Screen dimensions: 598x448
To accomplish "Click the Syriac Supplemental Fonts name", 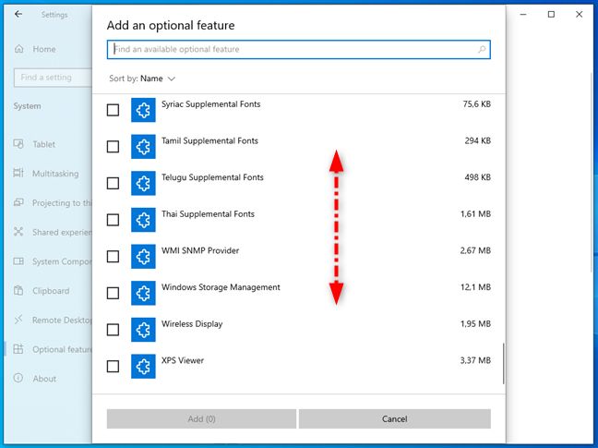I will coord(211,104).
